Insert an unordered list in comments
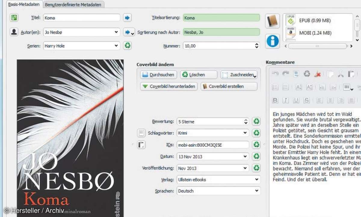Image resolution: width=361 pixels, height=217 pixels. 285,87
